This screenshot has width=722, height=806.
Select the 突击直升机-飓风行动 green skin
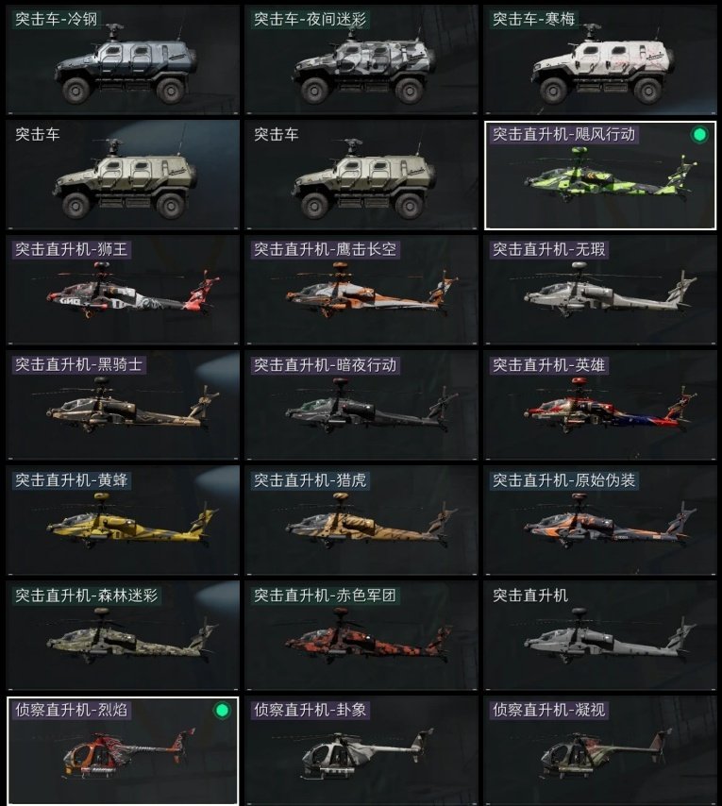[600, 175]
